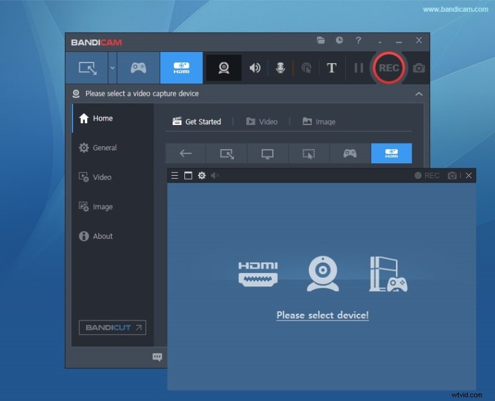Click the fullscreen monitor capture icon
495x401 pixels.
click(267, 153)
